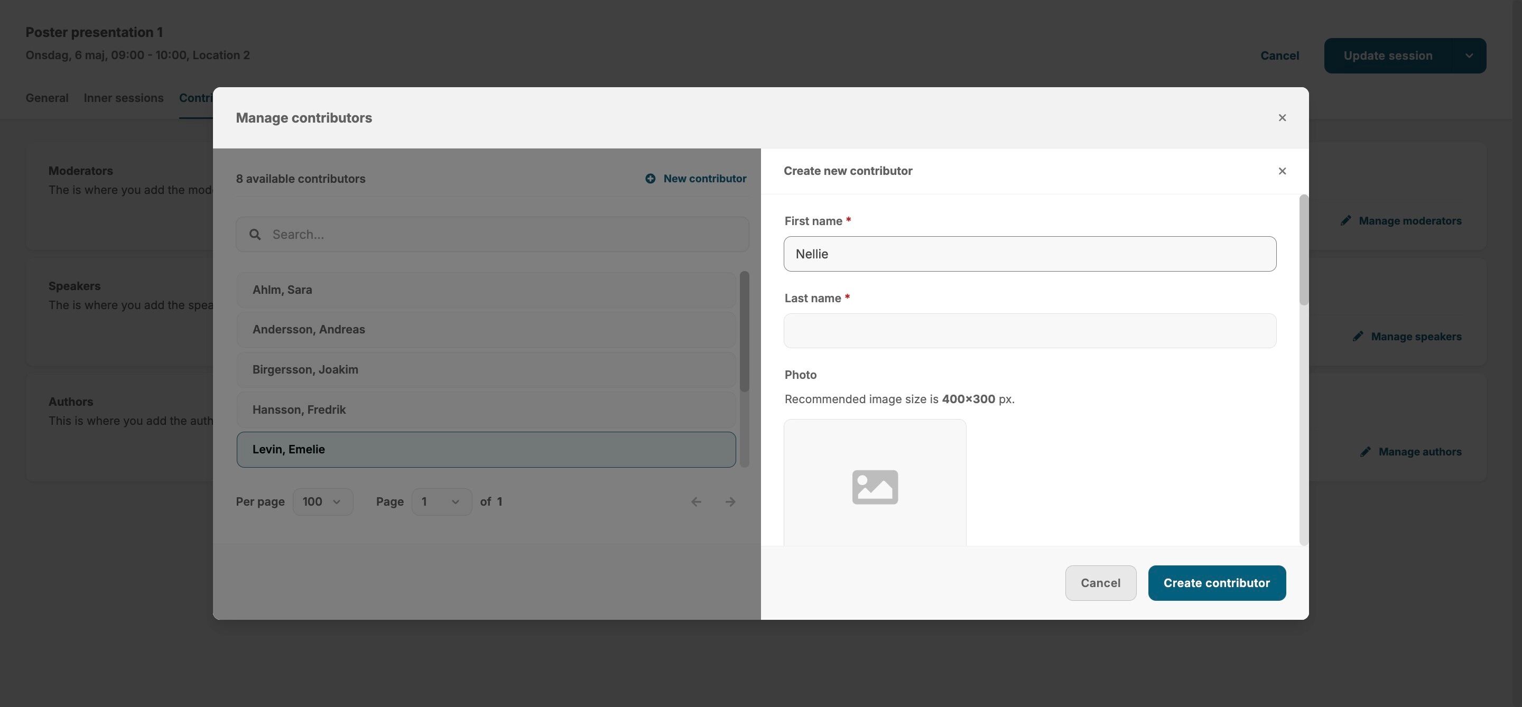The width and height of the screenshot is (1522, 707).
Task: Open the Per page 100 dropdown
Action: click(322, 501)
